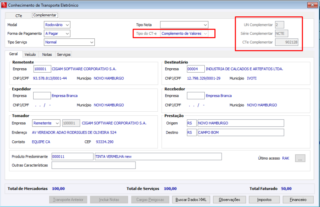Click the empty Expedidor Empresa field
This screenshot has width=320, height=207.
(x=42, y=96)
